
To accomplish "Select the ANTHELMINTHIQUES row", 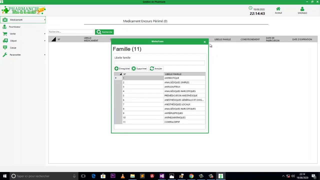I will tap(160, 117).
